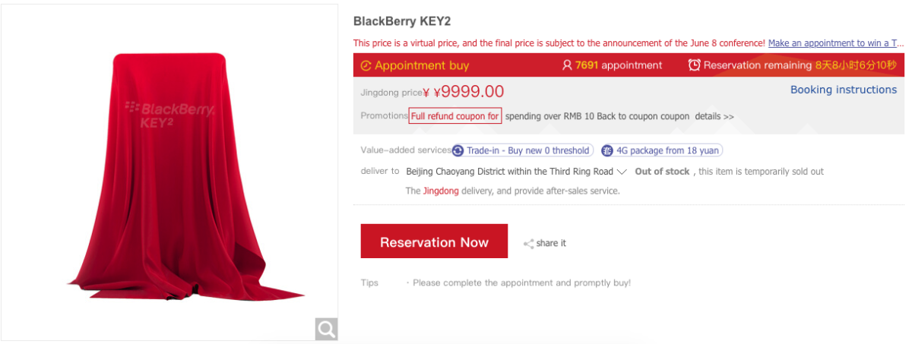Expand promotion details with the details >> link

[714, 116]
